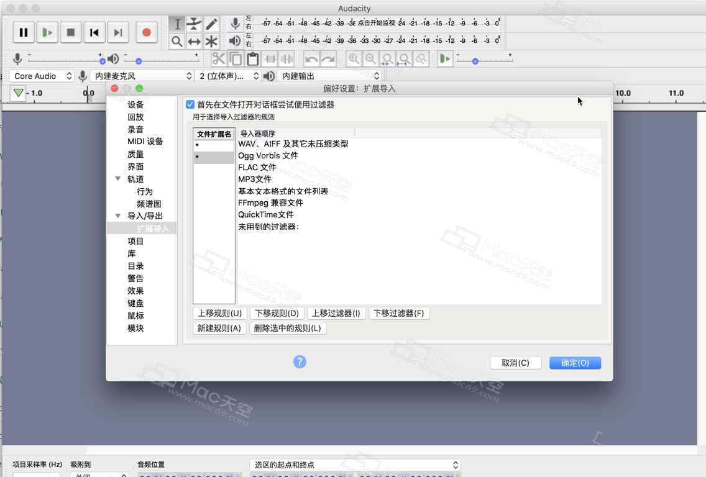Open the 2 (立体声) channels dropdown
706x477 pixels.
point(229,76)
